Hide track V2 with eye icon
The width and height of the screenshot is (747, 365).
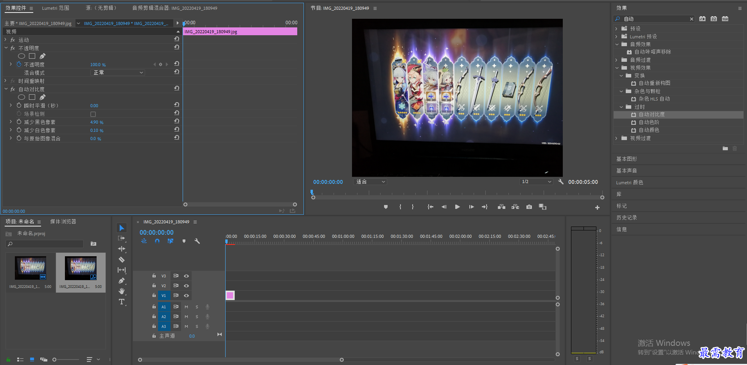pyautogui.click(x=187, y=286)
